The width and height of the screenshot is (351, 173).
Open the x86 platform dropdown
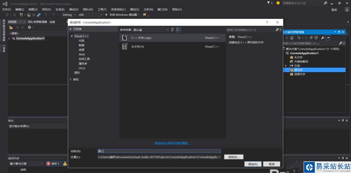(91, 15)
